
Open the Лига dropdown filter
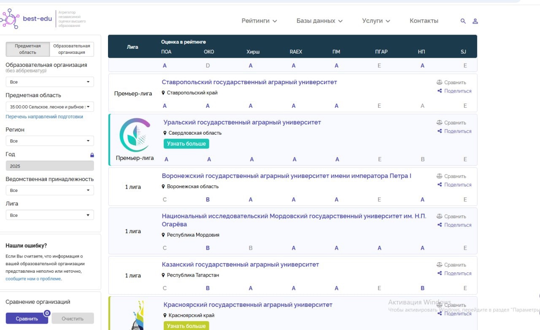coord(50,215)
